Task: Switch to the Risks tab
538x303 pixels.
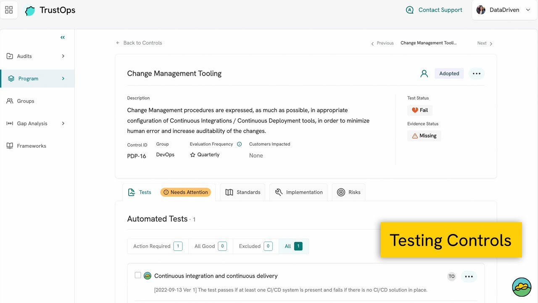Action: pyautogui.click(x=348, y=192)
